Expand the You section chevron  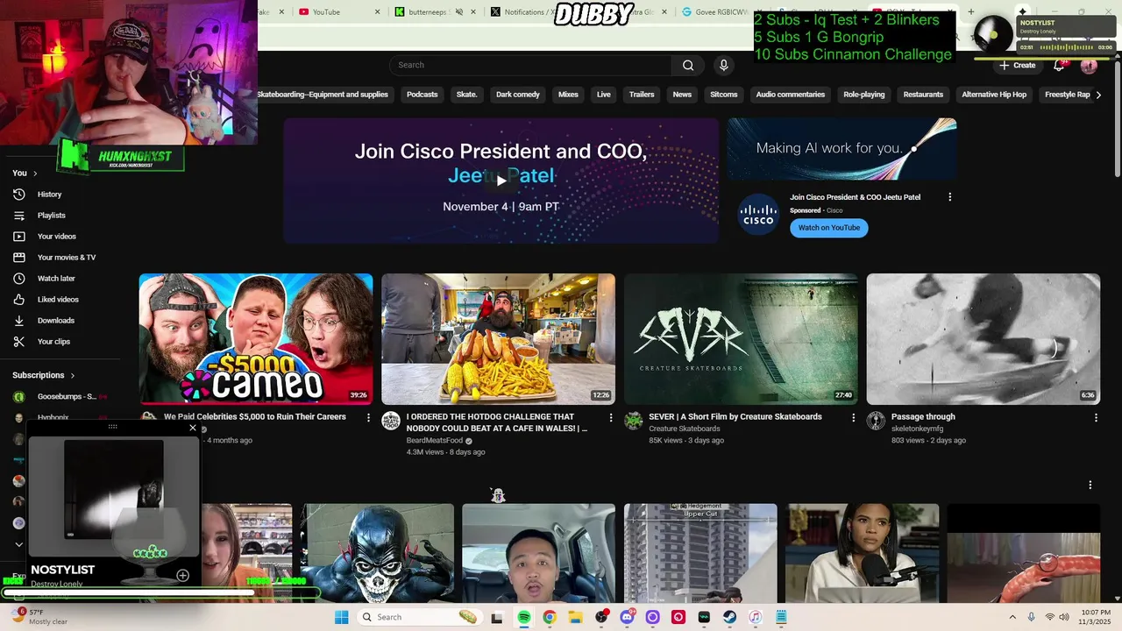35,174
